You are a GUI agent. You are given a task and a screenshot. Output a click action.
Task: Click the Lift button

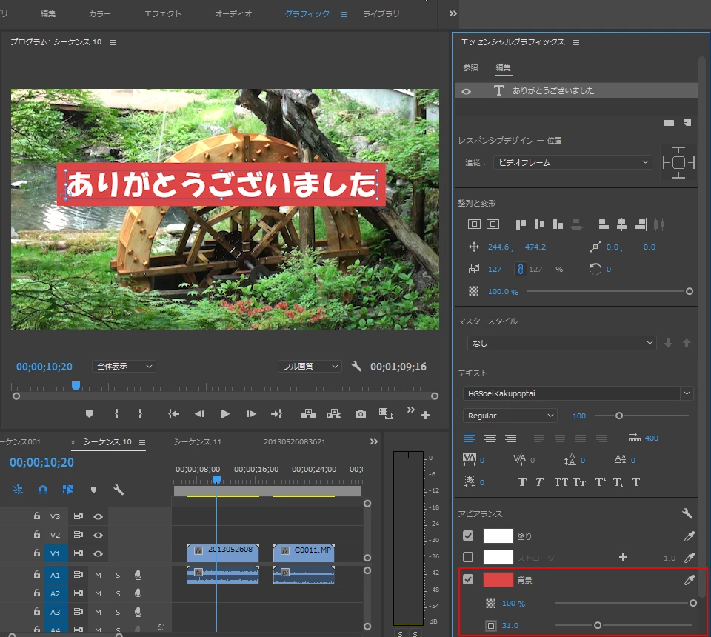click(x=308, y=413)
